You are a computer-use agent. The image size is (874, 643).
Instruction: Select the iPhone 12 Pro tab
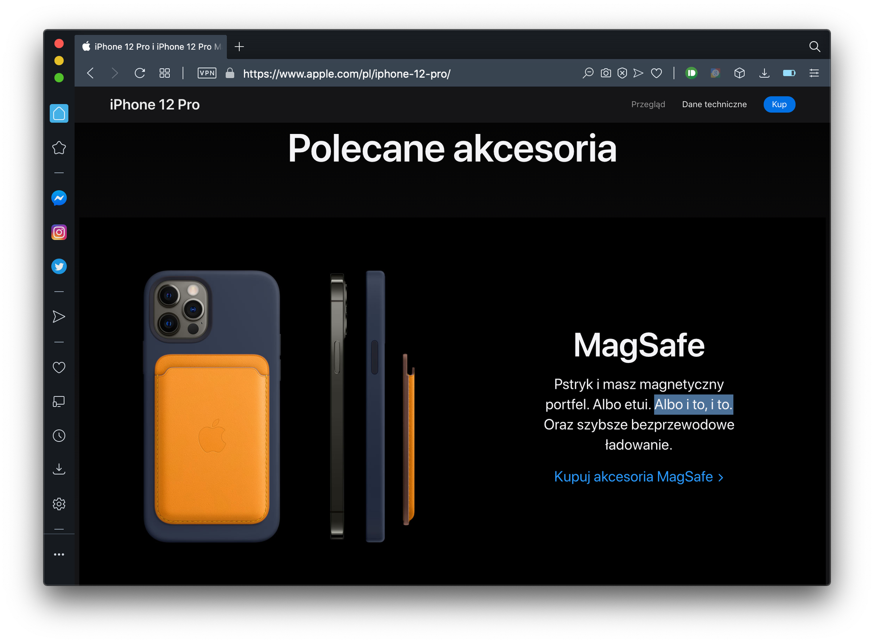[151, 47]
